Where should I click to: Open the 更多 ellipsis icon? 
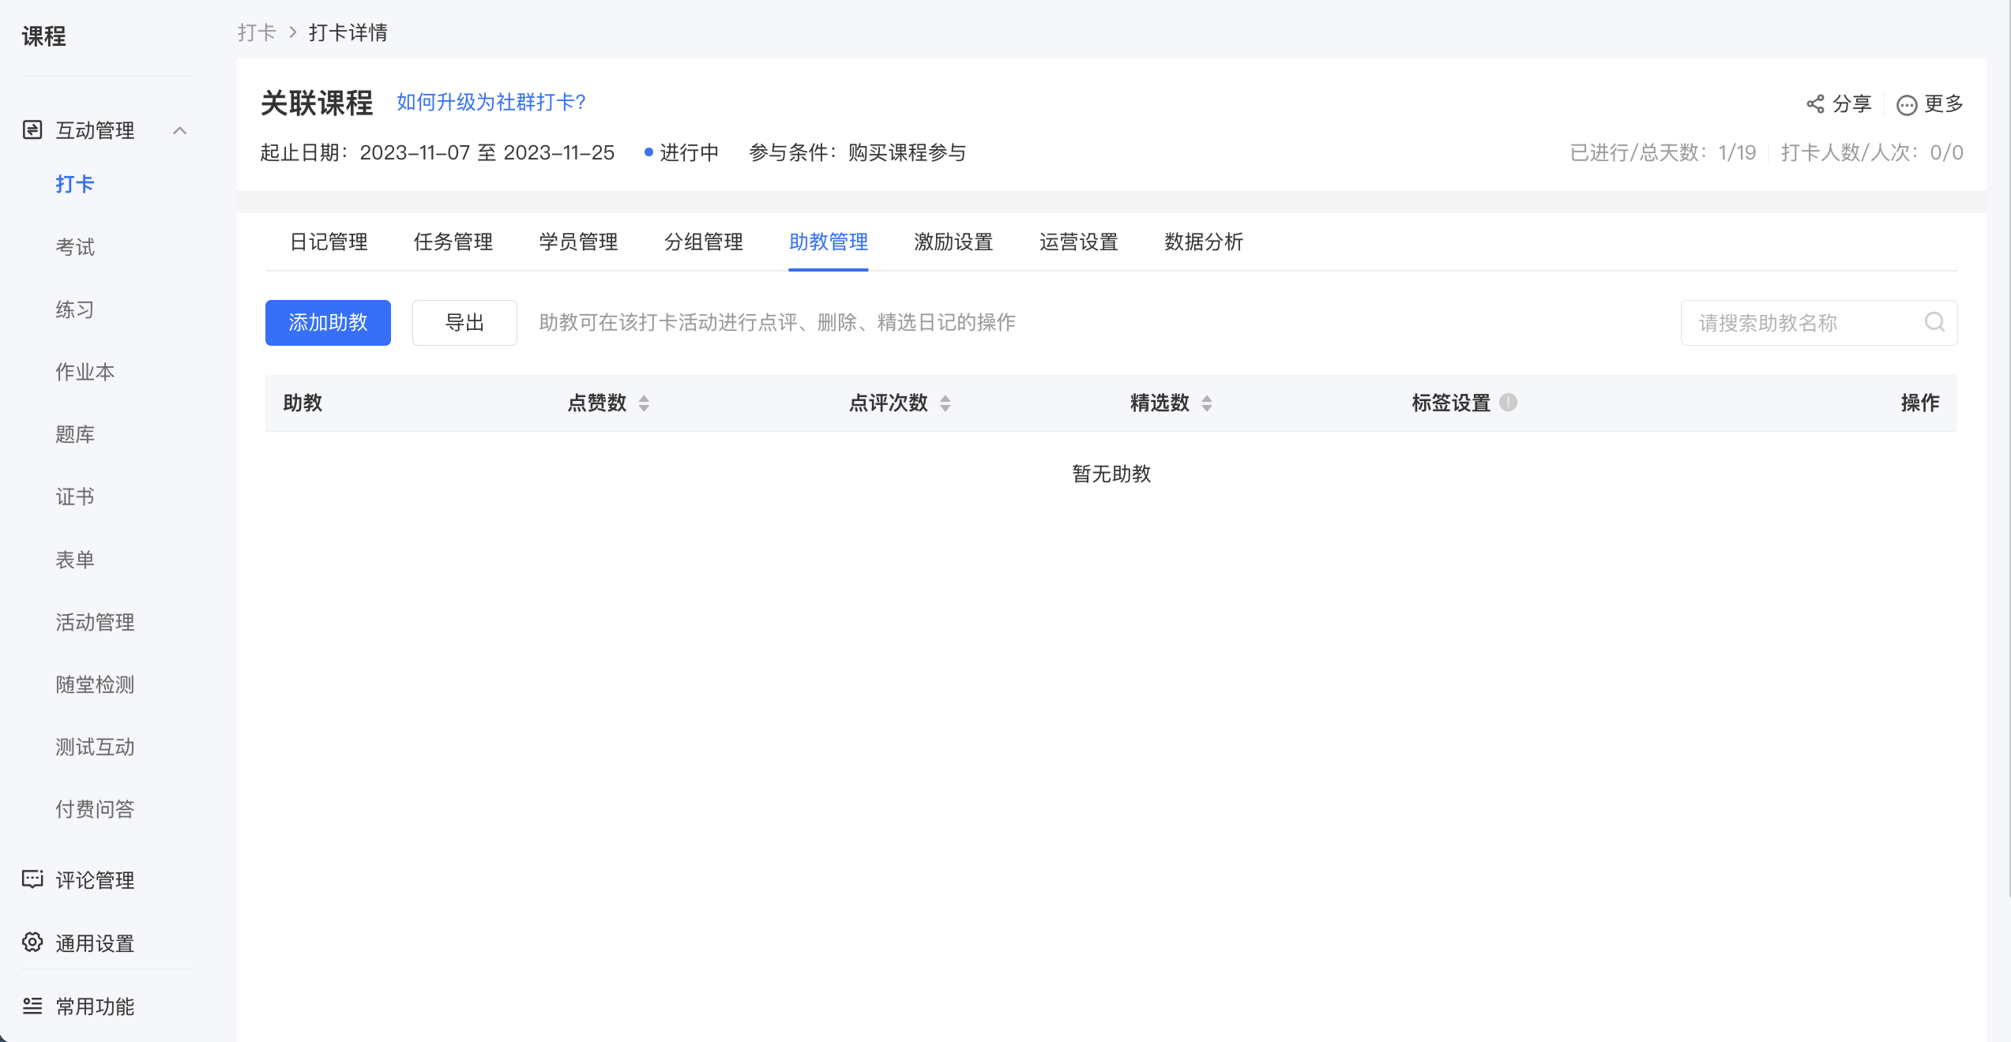pyautogui.click(x=1907, y=105)
